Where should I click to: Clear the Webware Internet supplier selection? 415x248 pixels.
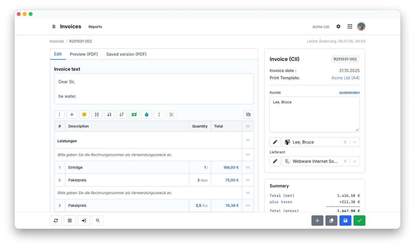point(345,161)
